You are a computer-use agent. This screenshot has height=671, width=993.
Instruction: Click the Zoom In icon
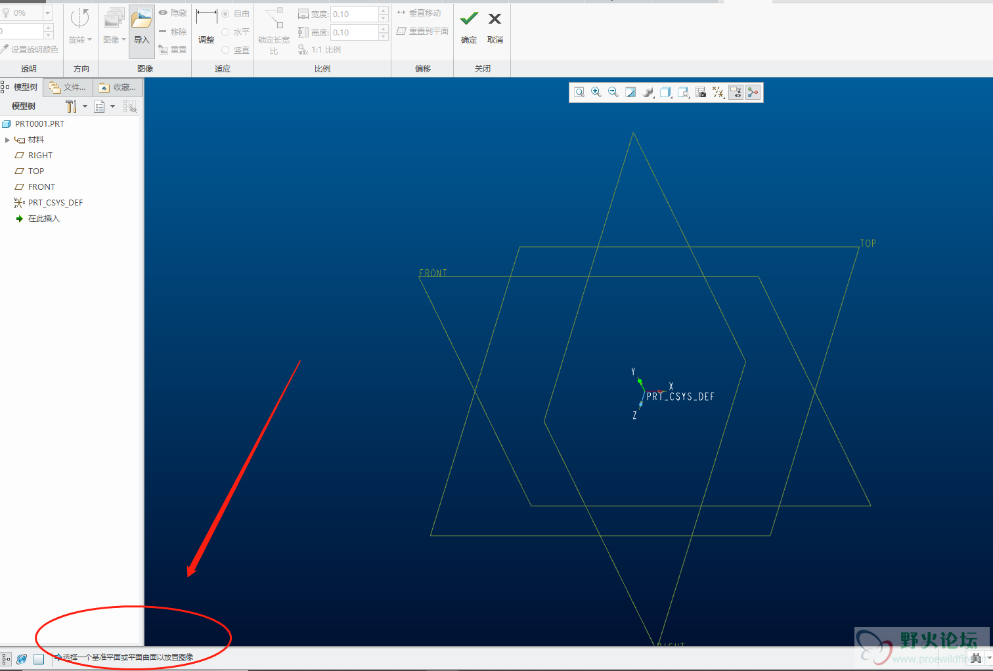click(596, 93)
